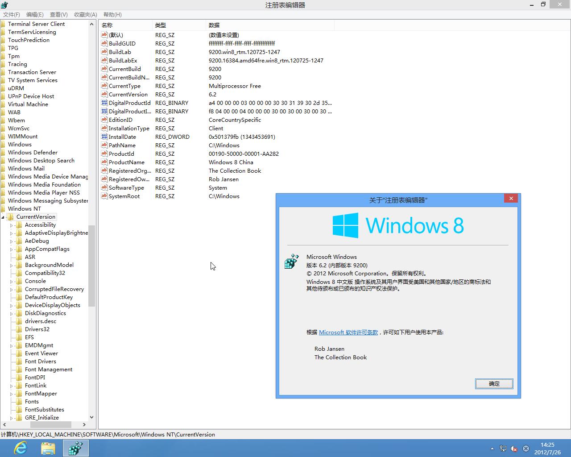The width and height of the screenshot is (571, 457).
Task: Select the PathName value name
Action: (x=122, y=145)
